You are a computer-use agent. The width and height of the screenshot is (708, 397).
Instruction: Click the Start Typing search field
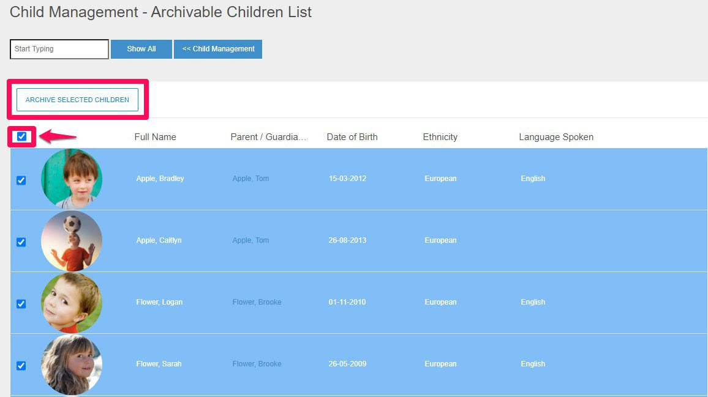point(59,49)
